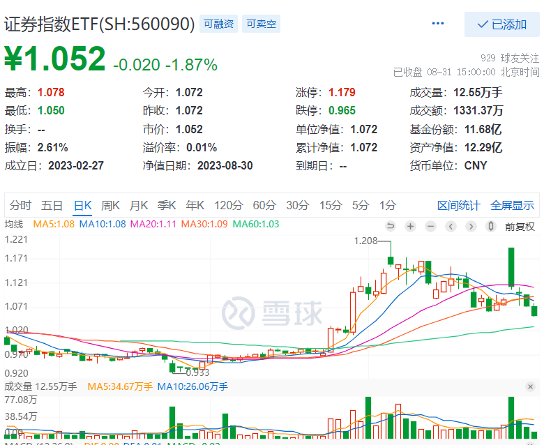
Task: Switch to the 分时 chart tab
Action: click(20, 205)
